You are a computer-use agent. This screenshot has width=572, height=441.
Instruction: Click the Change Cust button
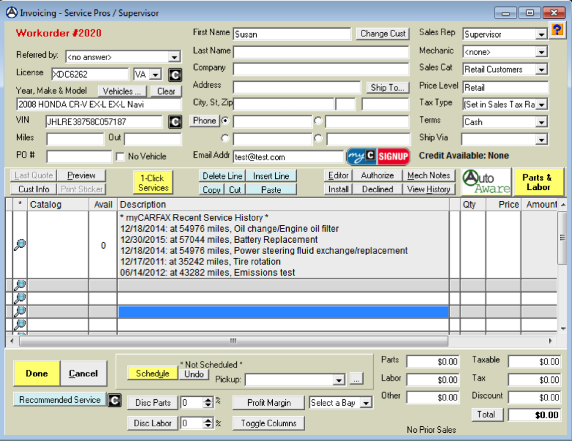tap(383, 34)
